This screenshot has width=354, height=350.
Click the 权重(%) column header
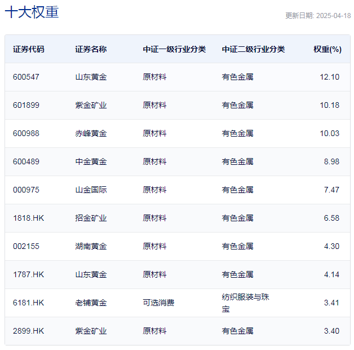(327, 49)
